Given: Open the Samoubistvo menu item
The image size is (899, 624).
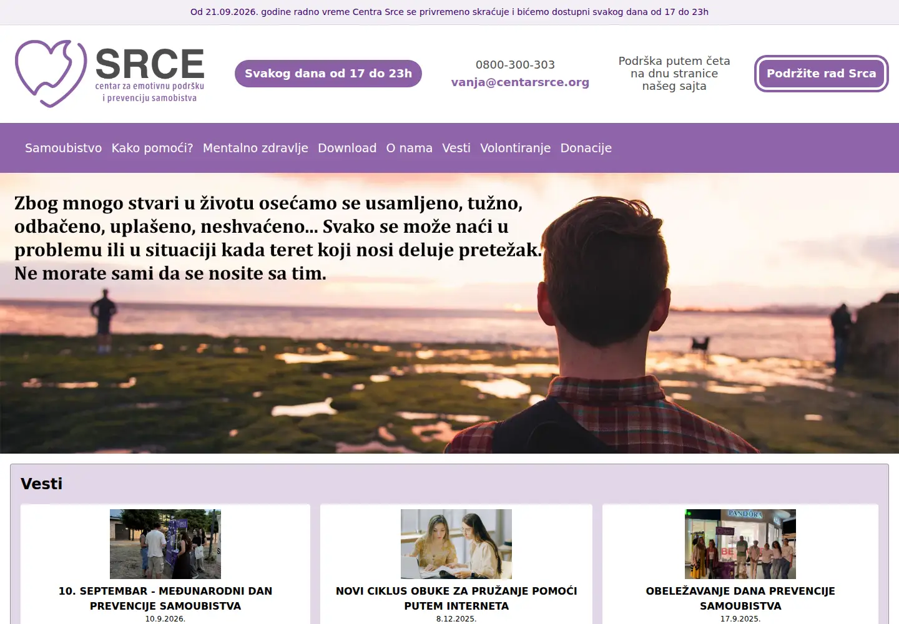Looking at the screenshot, I should tap(63, 148).
